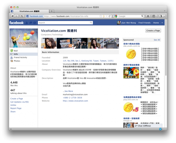This screenshot has width=176, height=143.
Task: Open Facebook messages icon in header
Action: [31, 23]
